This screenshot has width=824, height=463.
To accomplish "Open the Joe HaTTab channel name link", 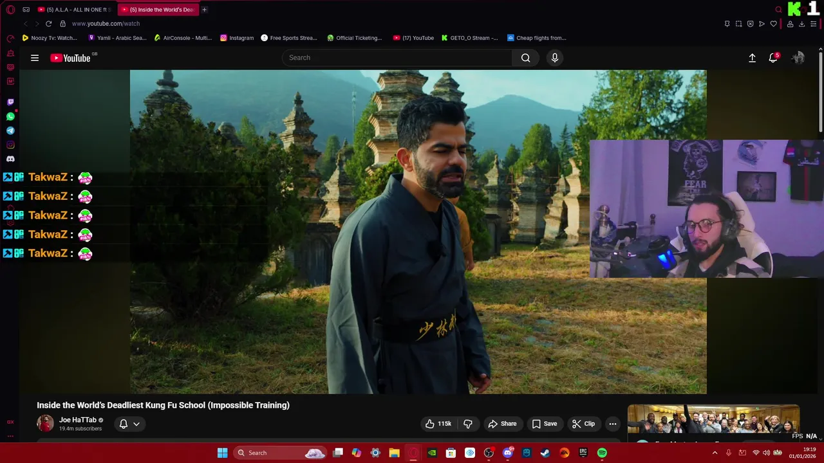I will coord(78,420).
